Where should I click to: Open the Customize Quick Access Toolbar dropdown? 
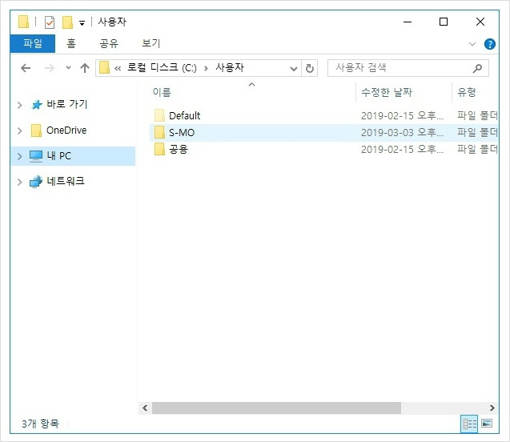coord(82,23)
